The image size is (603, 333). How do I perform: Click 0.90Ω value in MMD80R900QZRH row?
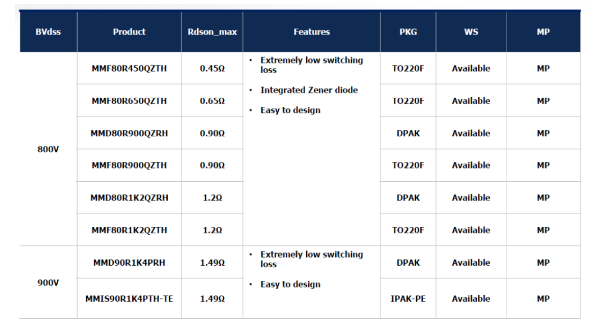coord(212,133)
